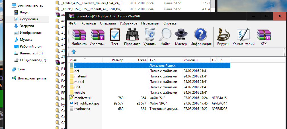
Task: Open the Операции menu
Action: [x=108, y=23]
